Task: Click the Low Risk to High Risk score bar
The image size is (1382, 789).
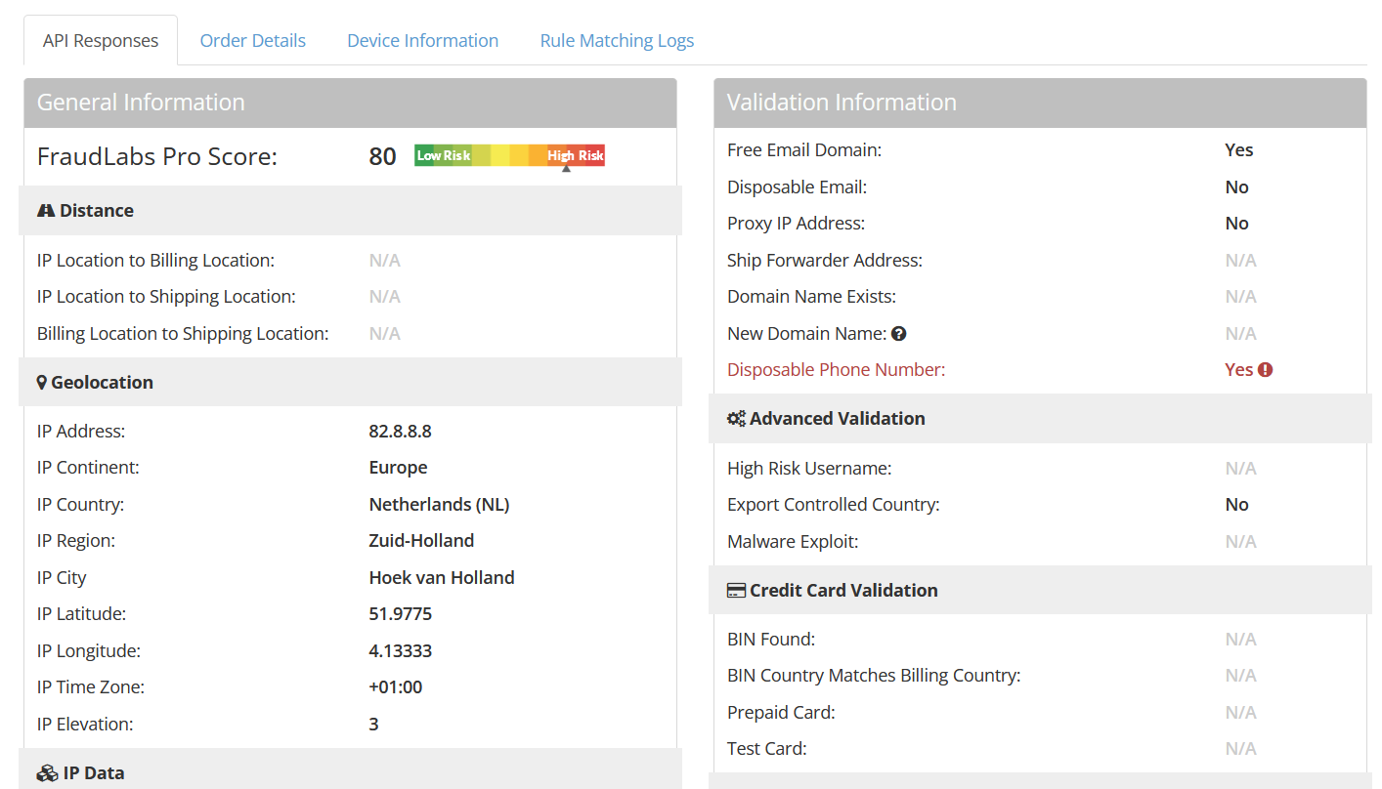Action: (510, 155)
